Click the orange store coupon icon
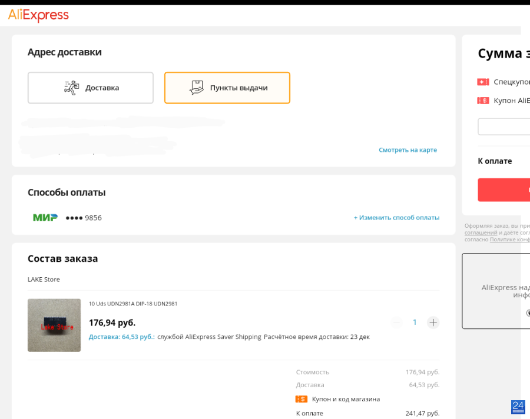Image resolution: width=530 pixels, height=419 pixels. click(301, 399)
